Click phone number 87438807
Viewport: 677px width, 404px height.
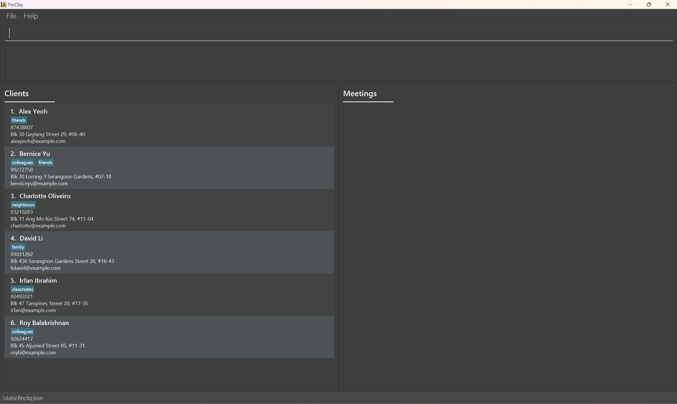pos(22,127)
